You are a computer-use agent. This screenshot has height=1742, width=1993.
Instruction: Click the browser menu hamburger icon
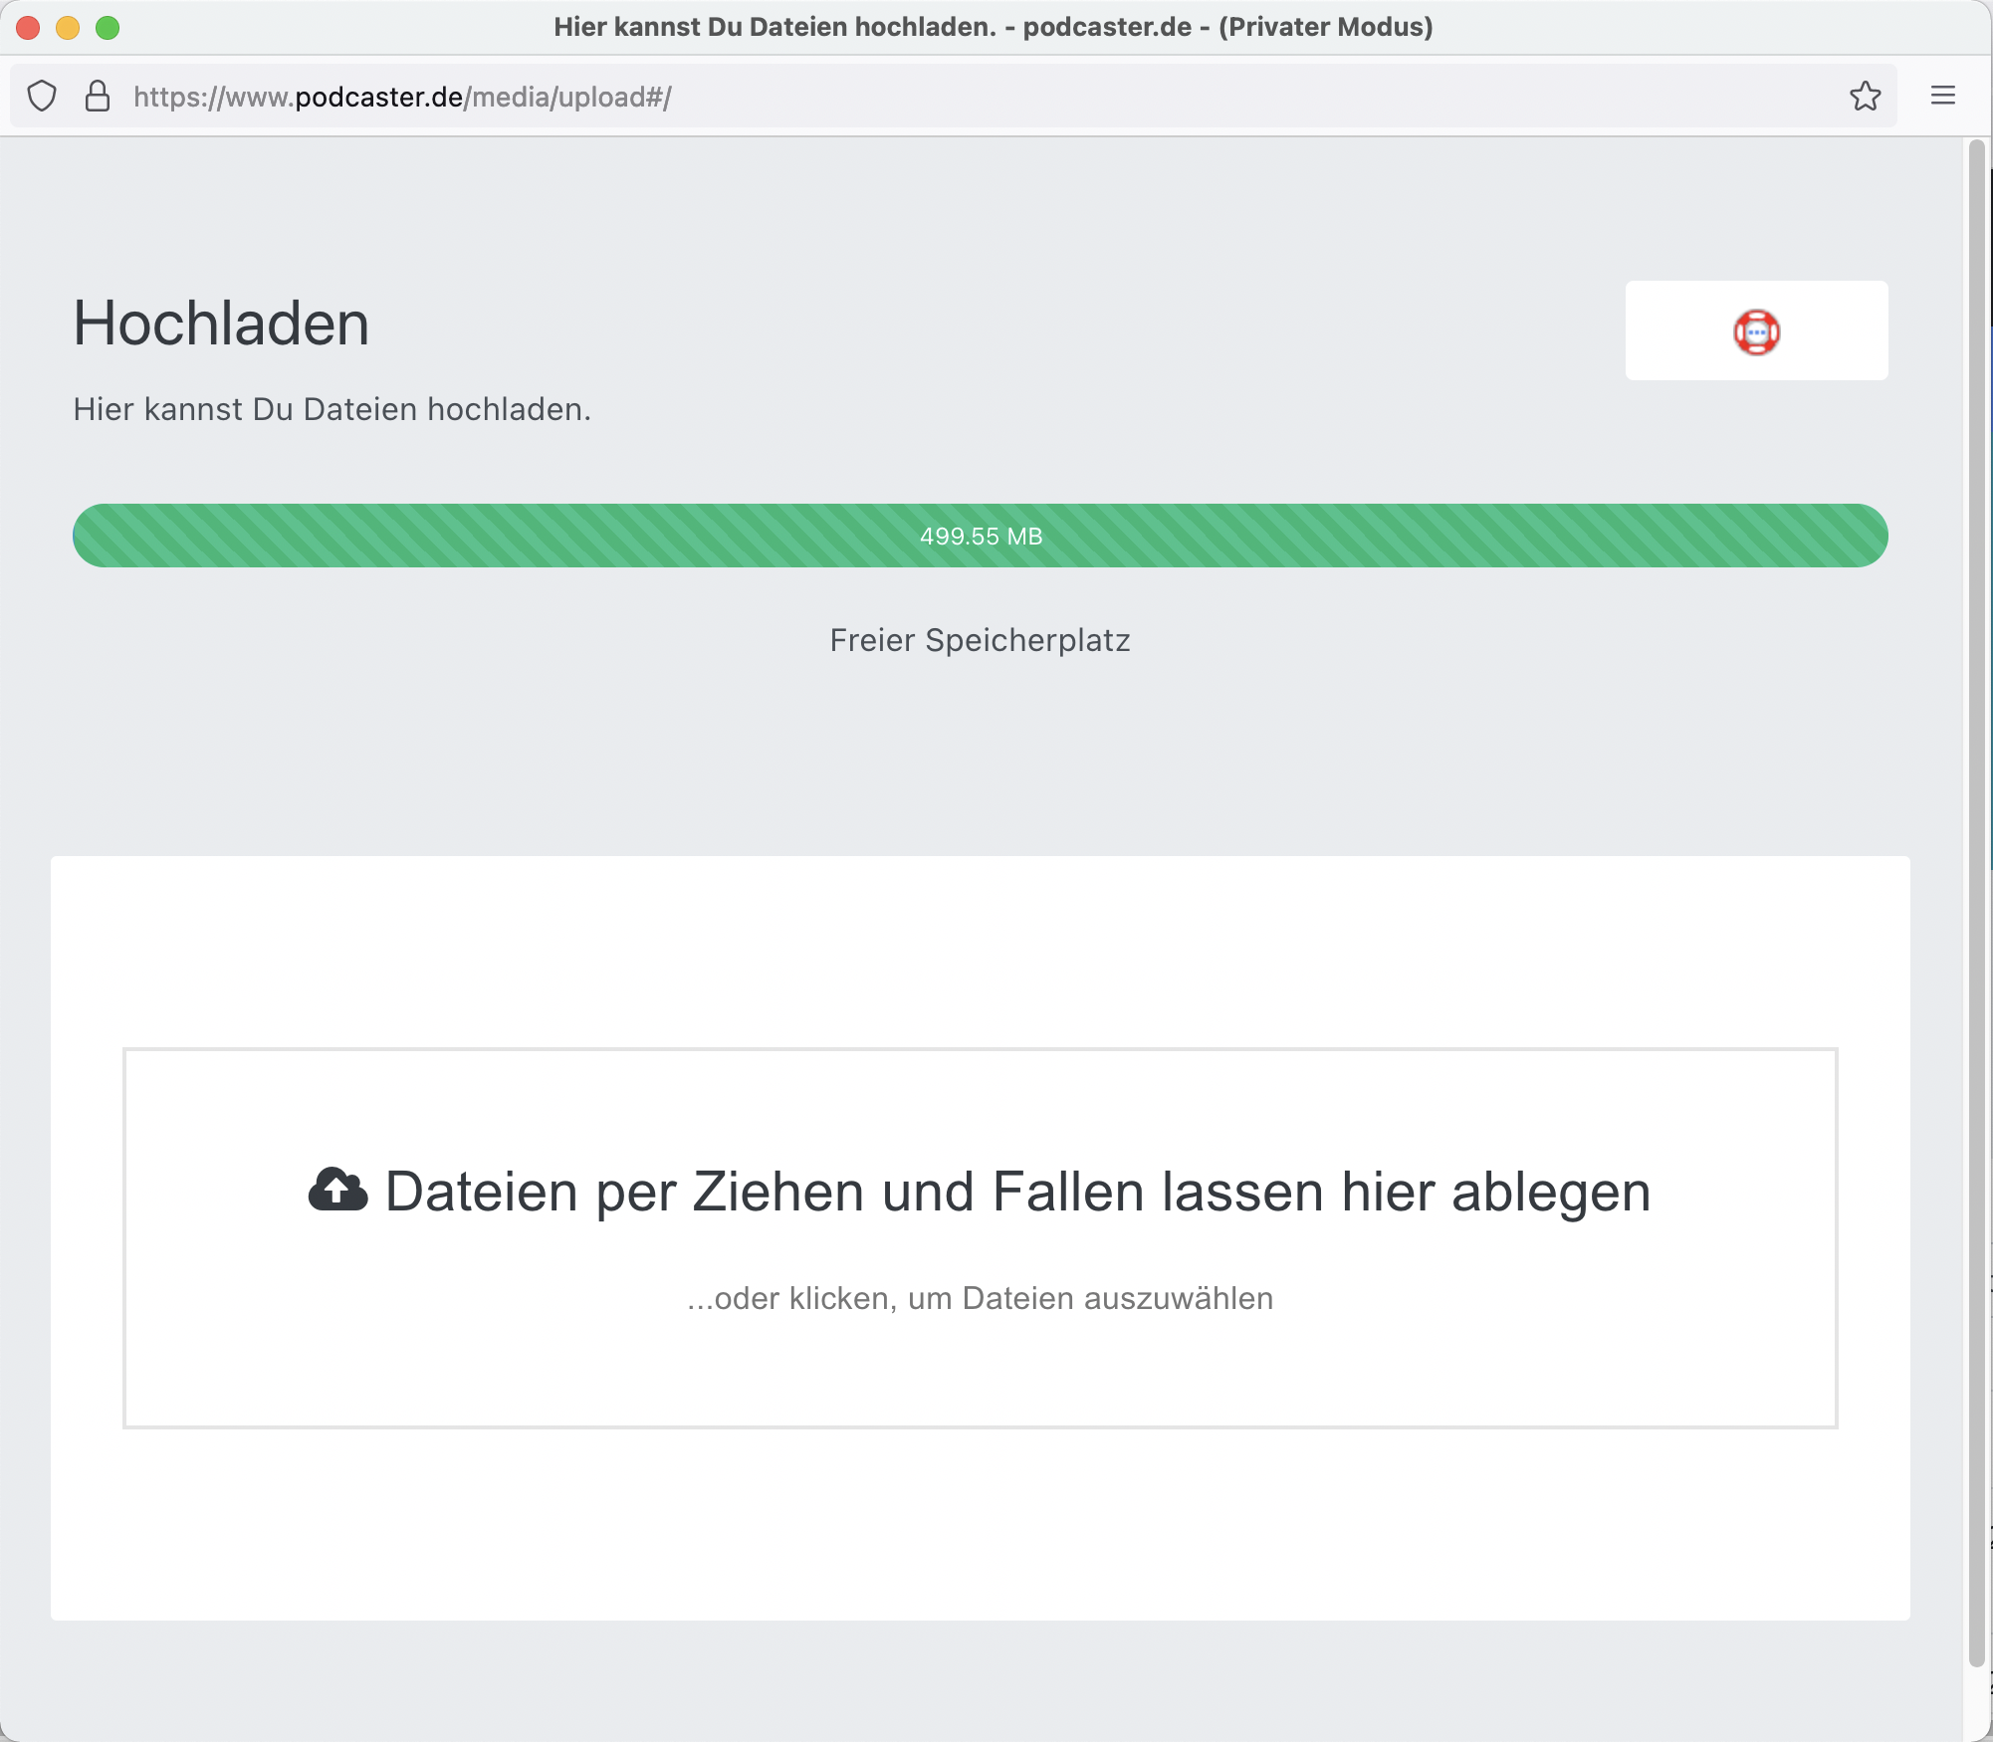1944,95
